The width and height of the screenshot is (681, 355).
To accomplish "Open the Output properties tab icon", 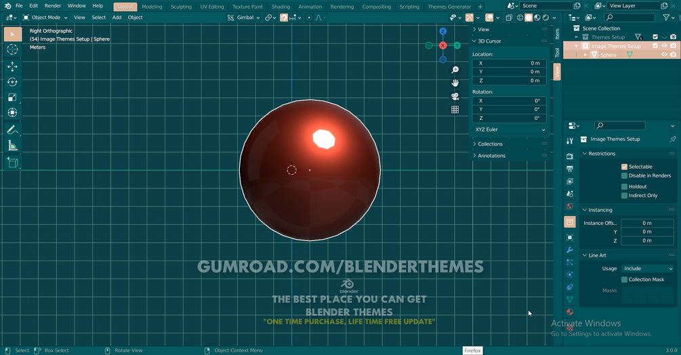I will (570, 169).
